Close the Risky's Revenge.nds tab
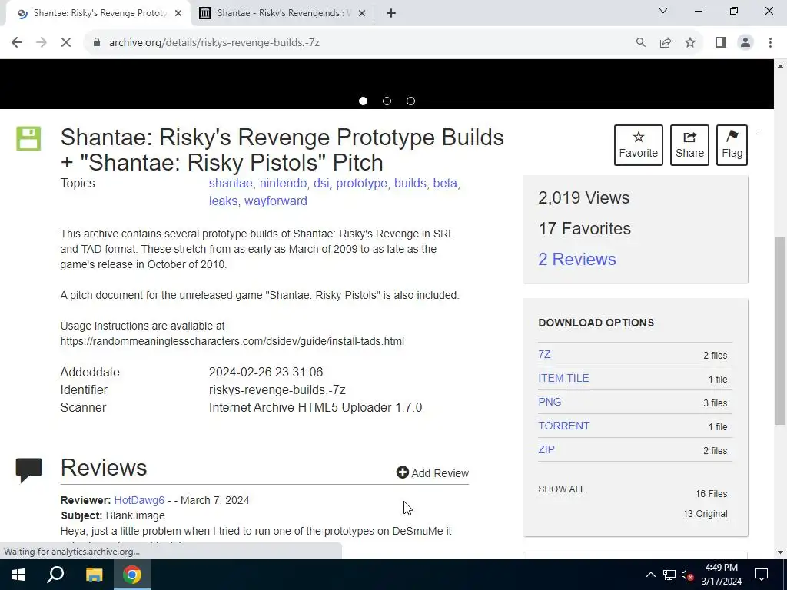 point(362,13)
